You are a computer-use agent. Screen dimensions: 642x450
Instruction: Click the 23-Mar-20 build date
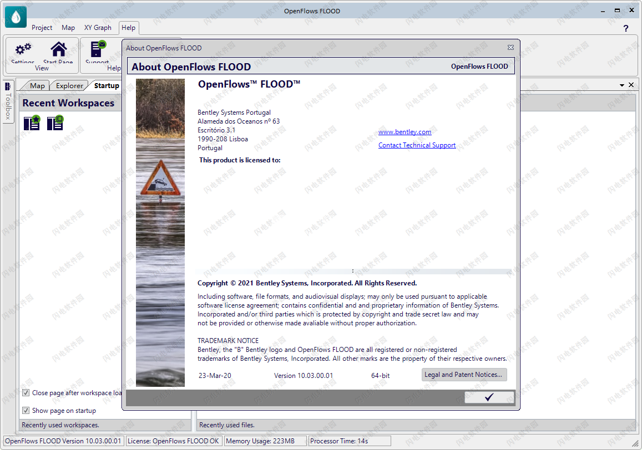coord(215,376)
